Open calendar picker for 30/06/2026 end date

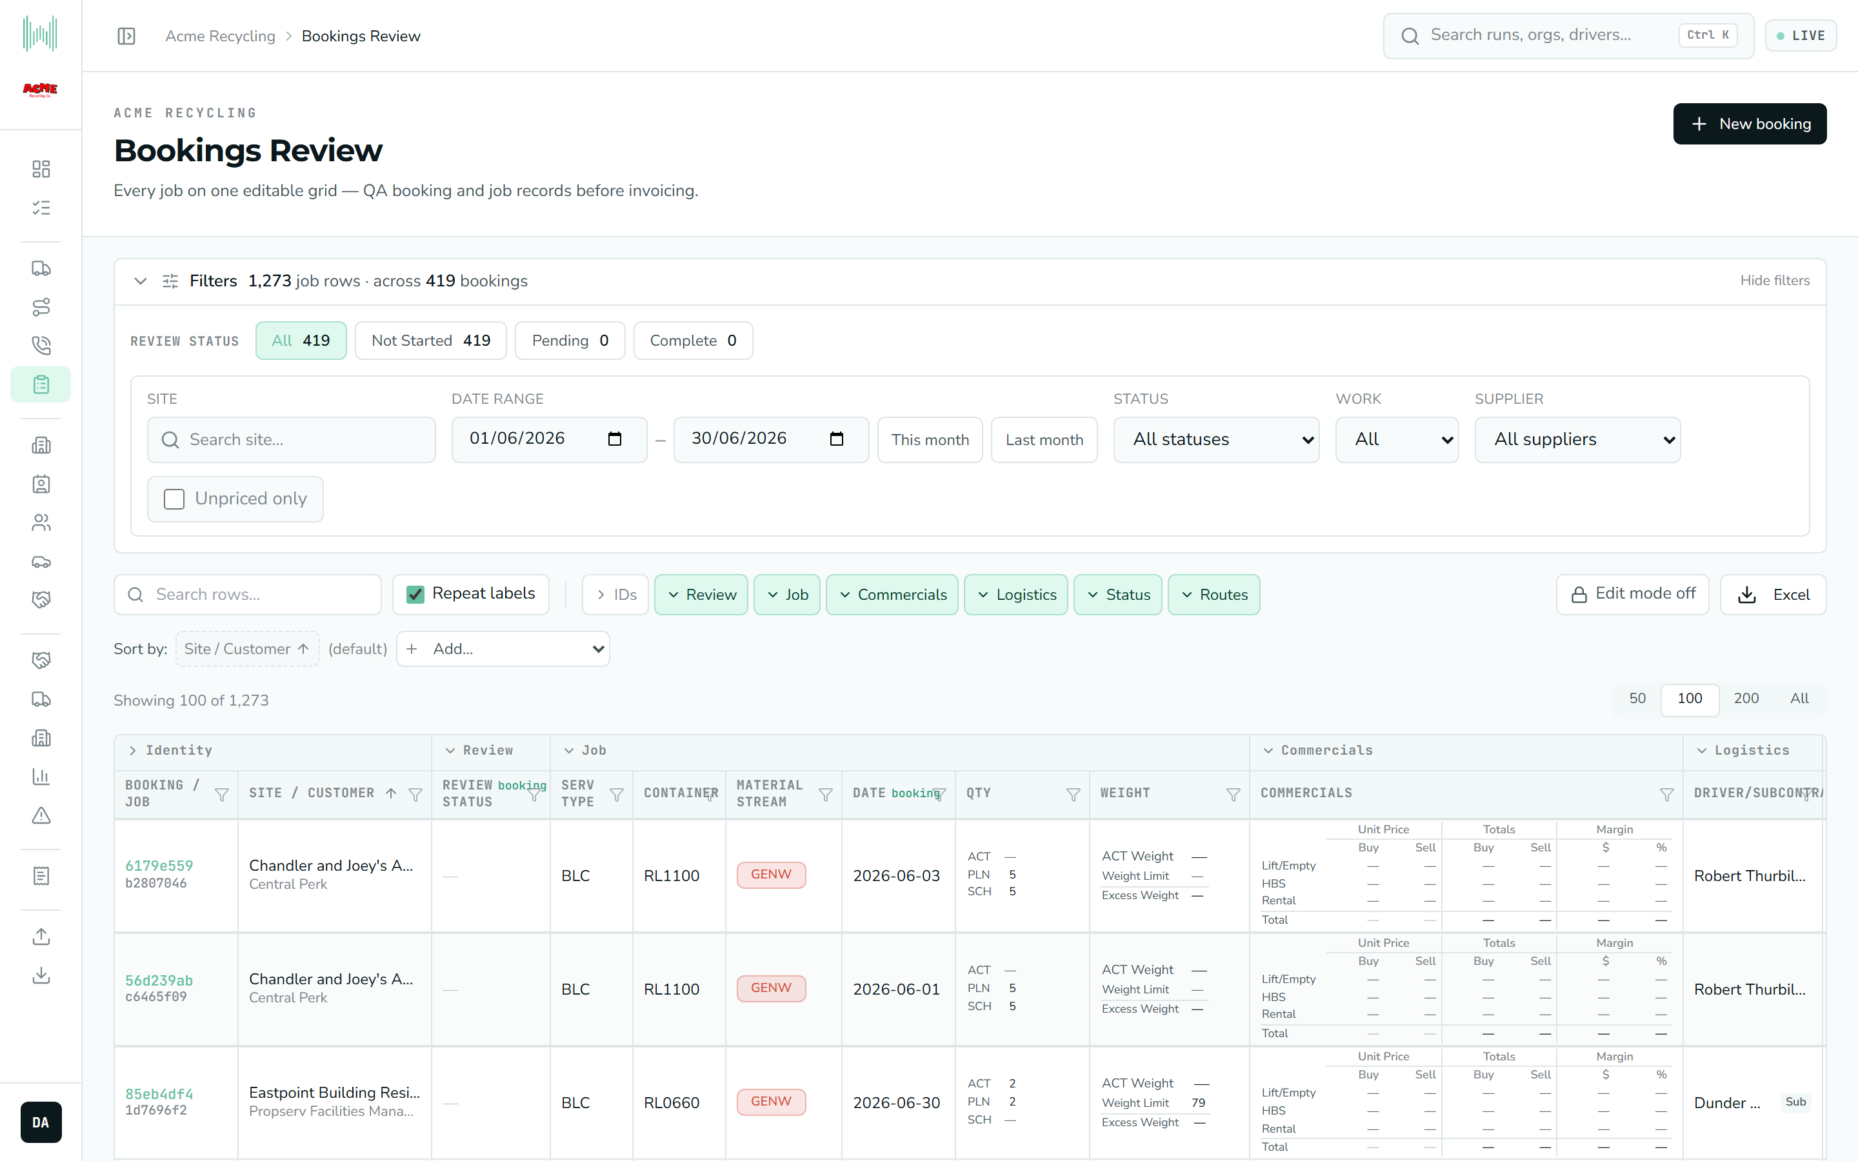coord(837,439)
